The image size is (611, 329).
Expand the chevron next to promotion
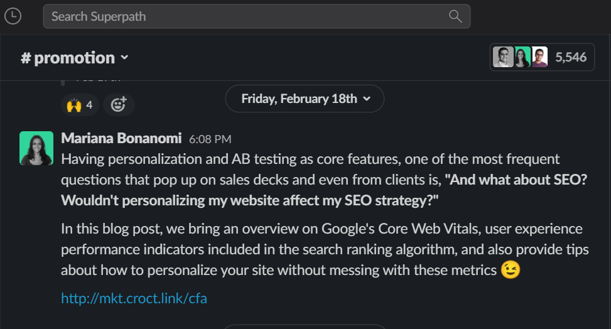click(124, 58)
